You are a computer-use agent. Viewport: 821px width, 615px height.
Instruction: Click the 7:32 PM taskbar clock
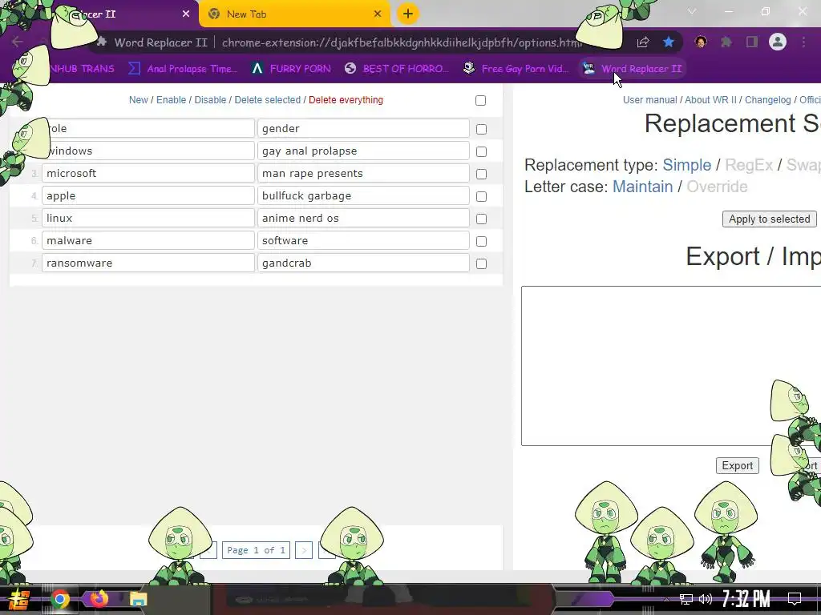746,599
